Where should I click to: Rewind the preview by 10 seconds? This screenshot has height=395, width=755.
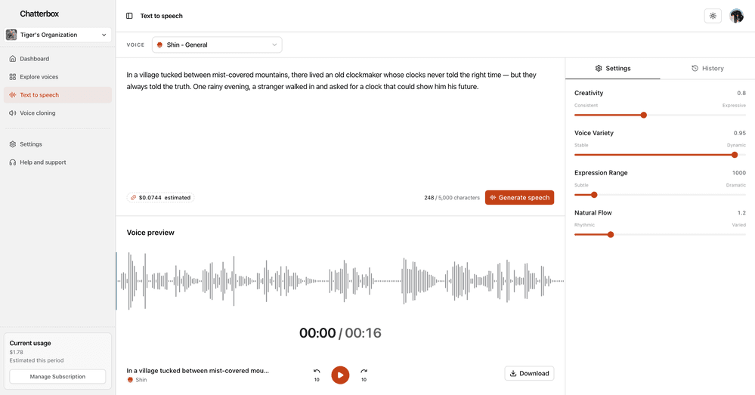317,375
